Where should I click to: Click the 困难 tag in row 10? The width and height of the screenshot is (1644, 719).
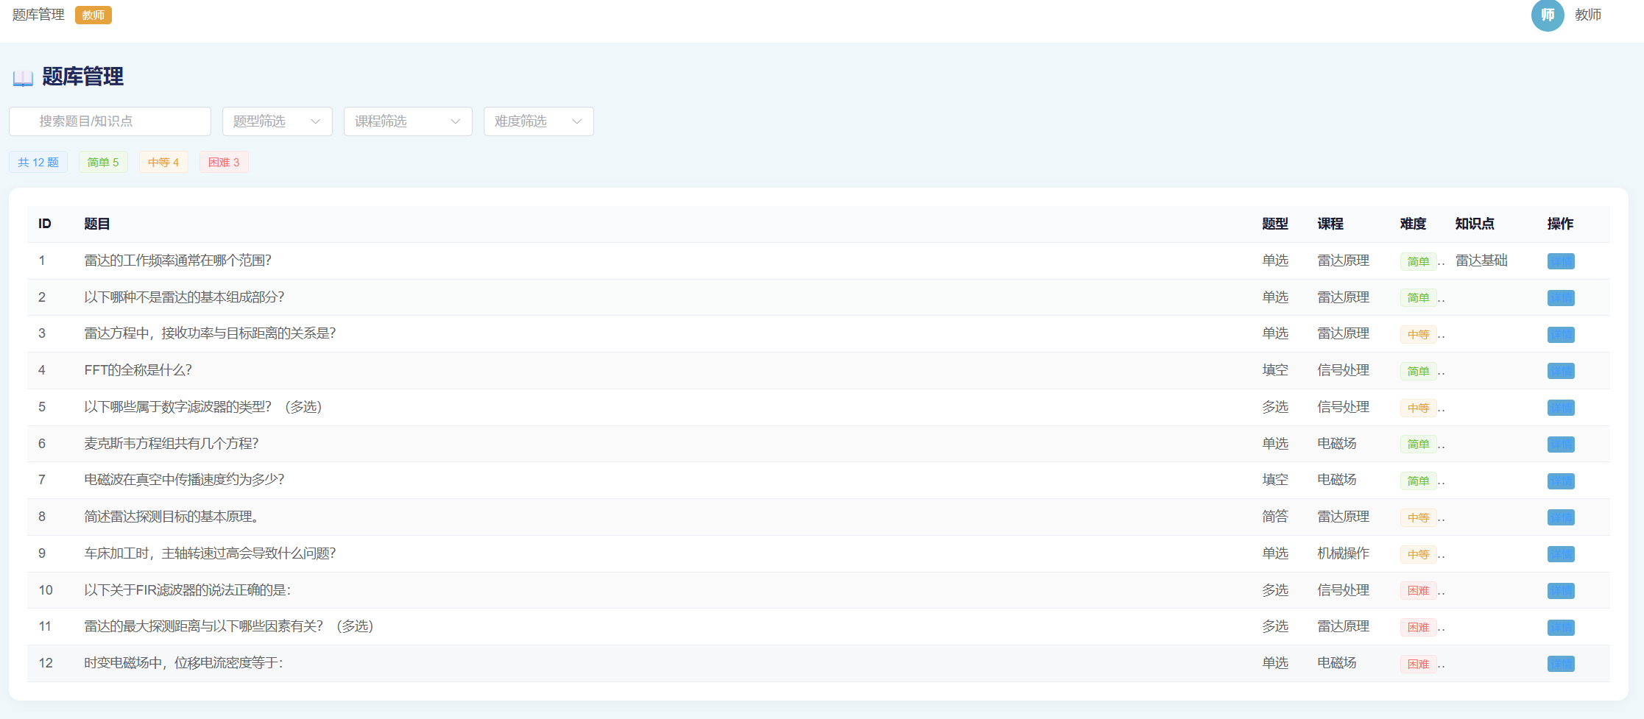pyautogui.click(x=1418, y=590)
